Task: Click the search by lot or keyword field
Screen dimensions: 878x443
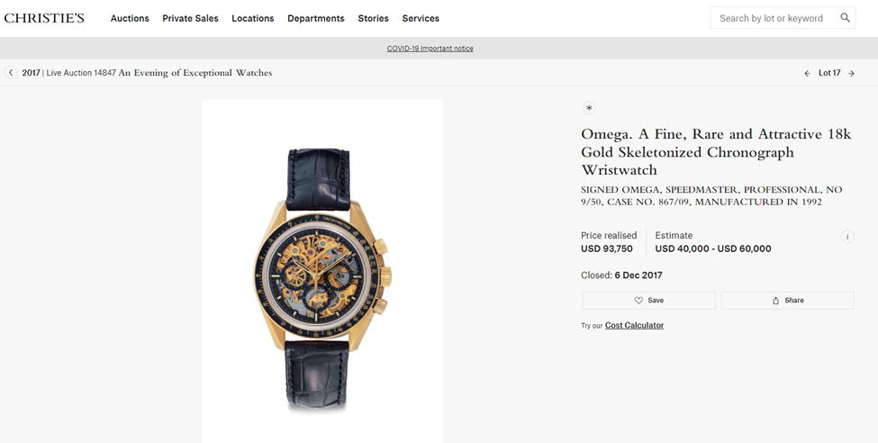Action: pyautogui.click(x=772, y=18)
